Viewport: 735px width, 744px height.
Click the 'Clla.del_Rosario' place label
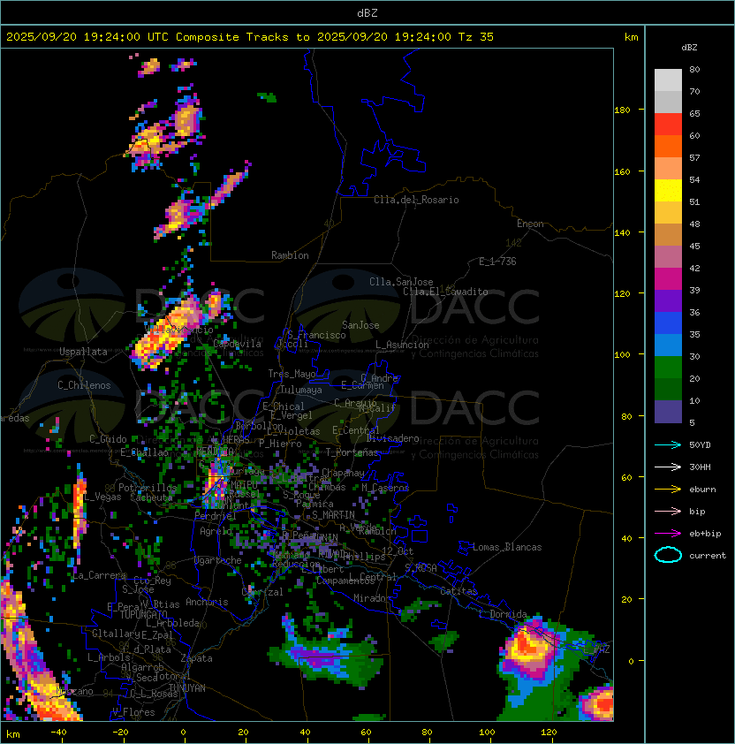pyautogui.click(x=416, y=200)
